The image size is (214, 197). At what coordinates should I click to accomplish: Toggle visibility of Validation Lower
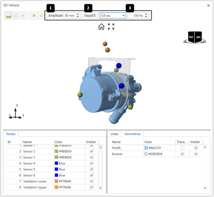pyautogui.click(x=92, y=181)
